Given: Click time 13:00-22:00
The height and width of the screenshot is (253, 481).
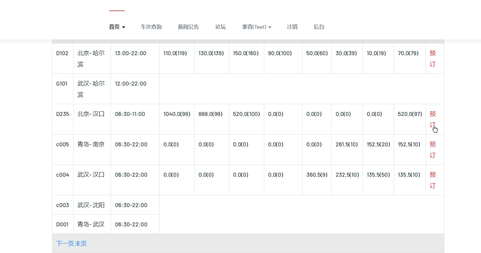Looking at the screenshot, I should (x=131, y=53).
